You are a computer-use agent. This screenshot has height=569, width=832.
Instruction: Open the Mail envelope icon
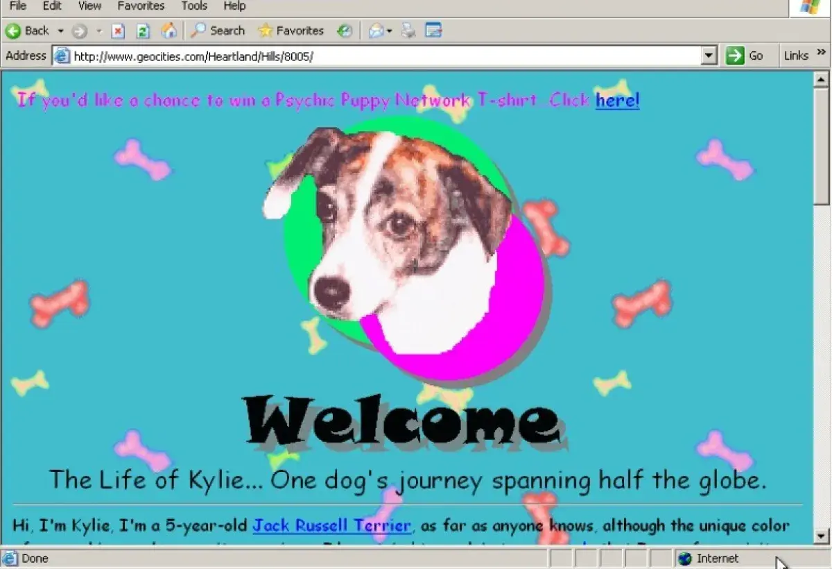[x=376, y=31]
